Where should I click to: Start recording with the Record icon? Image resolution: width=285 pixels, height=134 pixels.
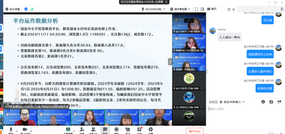(116, 129)
